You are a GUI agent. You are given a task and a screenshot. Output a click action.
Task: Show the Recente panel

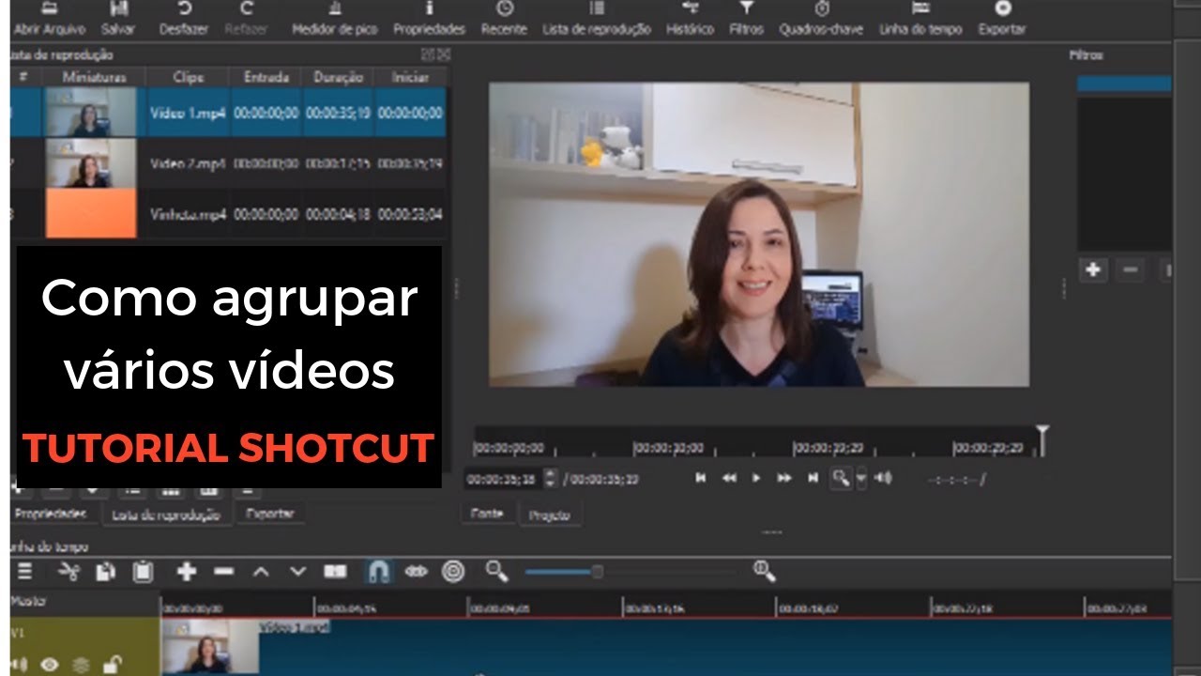click(504, 19)
